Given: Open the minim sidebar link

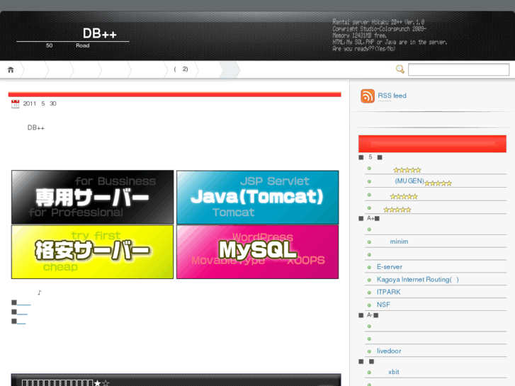Looking at the screenshot, I should coord(399,242).
